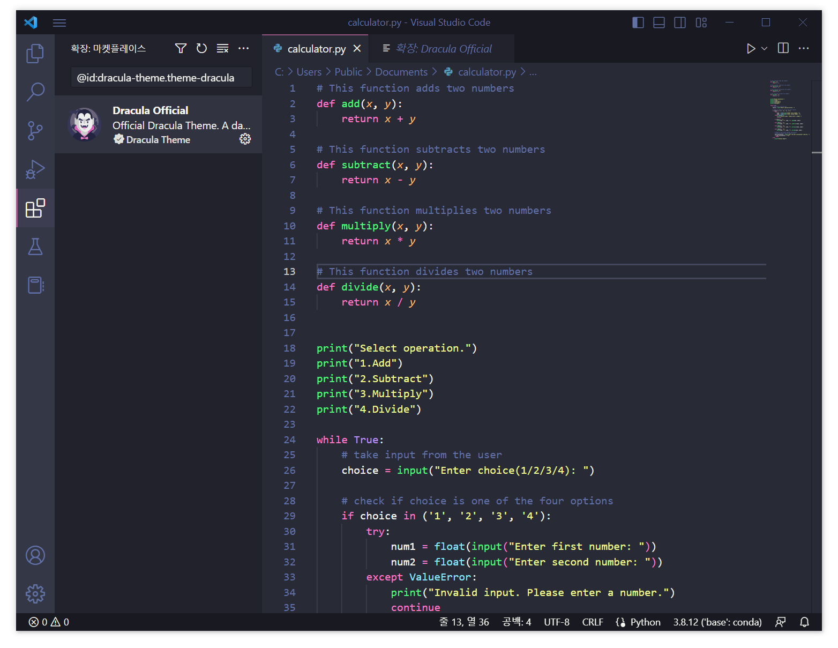Viewport: 838px width, 648px height.
Task: Click the Dracula extension avatar thumbnail
Action: tap(85, 124)
